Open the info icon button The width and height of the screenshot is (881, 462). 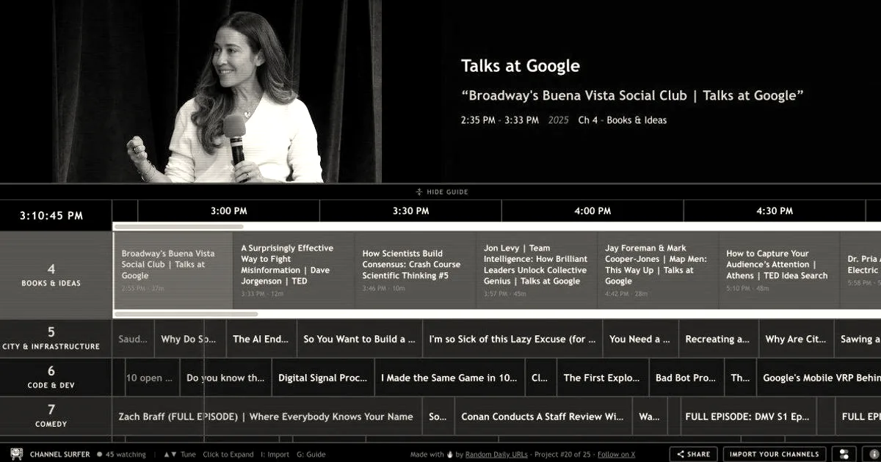(872, 454)
